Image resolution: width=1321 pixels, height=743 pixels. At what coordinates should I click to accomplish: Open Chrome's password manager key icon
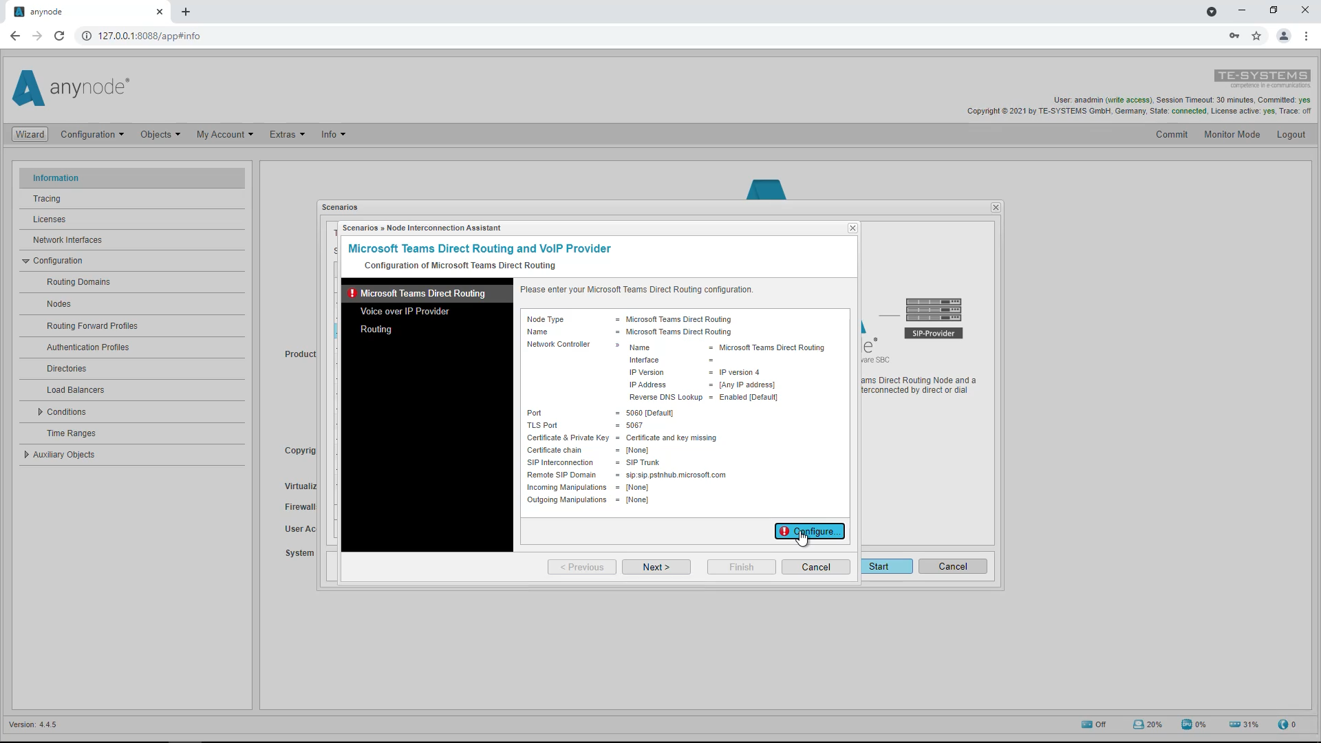click(x=1234, y=36)
